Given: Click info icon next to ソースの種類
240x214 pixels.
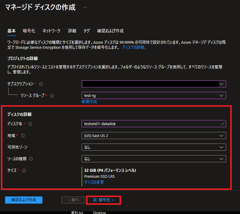Looking at the screenshot, I should point(31,159).
